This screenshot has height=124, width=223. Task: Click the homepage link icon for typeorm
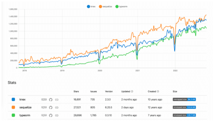click(57, 115)
